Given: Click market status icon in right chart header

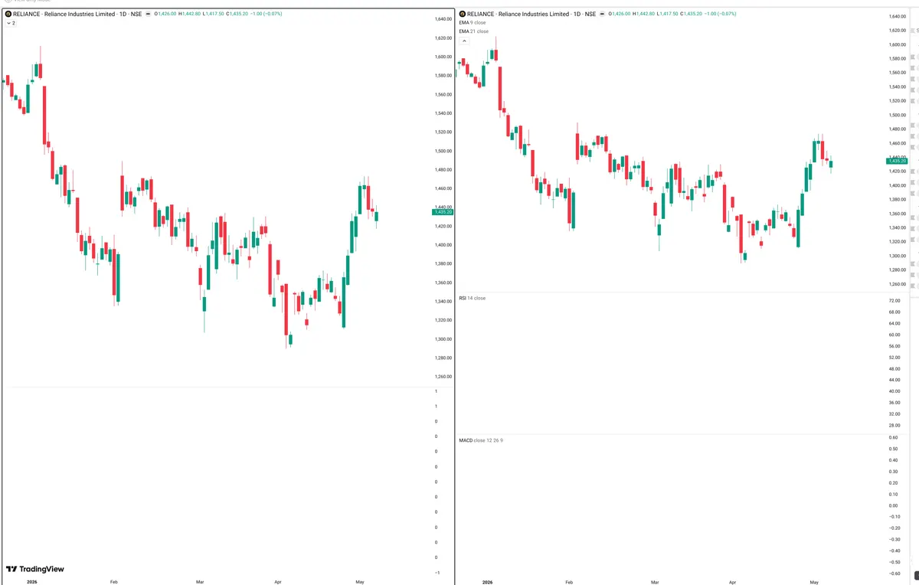Looking at the screenshot, I should [603, 14].
